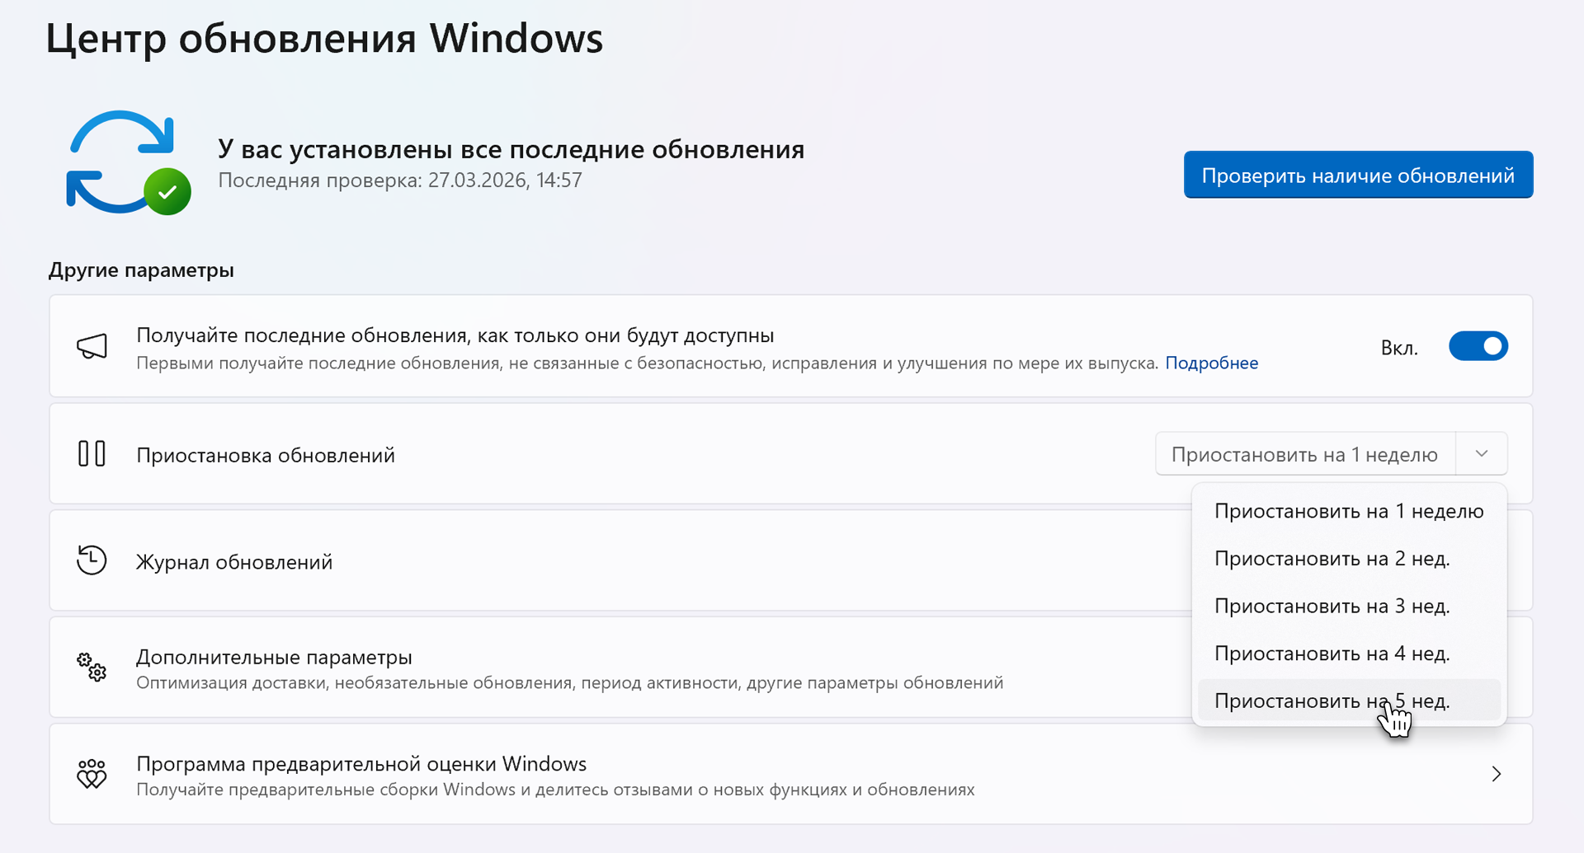
Task: Choose Приостановить на 3 нед. option
Action: (1332, 607)
